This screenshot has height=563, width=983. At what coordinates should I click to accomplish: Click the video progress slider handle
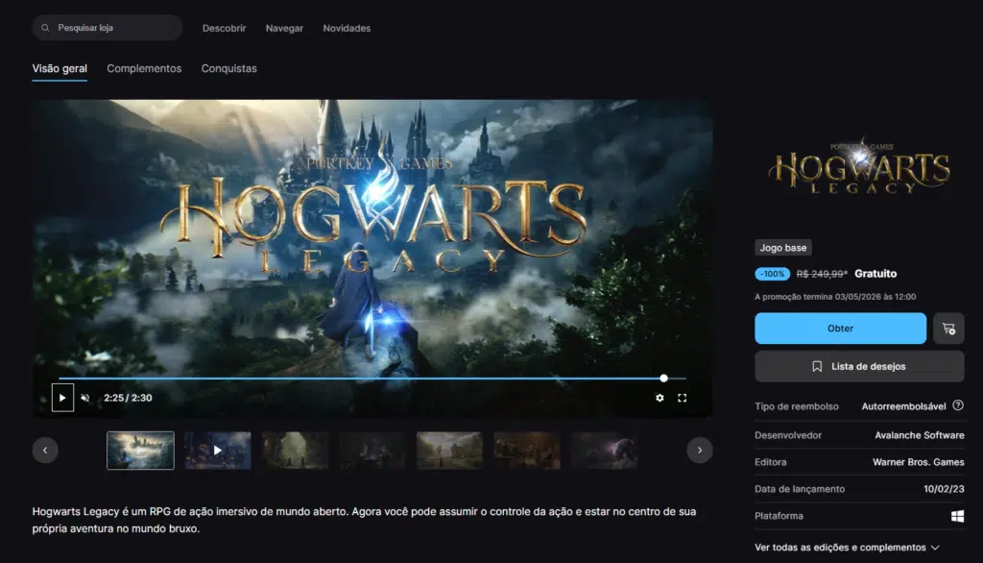(664, 378)
